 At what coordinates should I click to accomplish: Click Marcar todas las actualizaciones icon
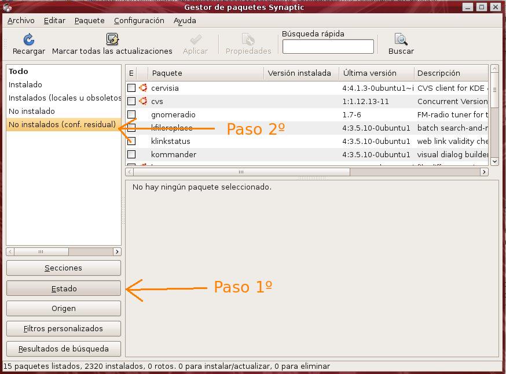(x=112, y=39)
